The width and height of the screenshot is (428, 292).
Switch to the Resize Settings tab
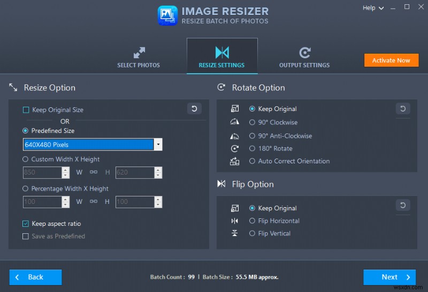coord(222,56)
